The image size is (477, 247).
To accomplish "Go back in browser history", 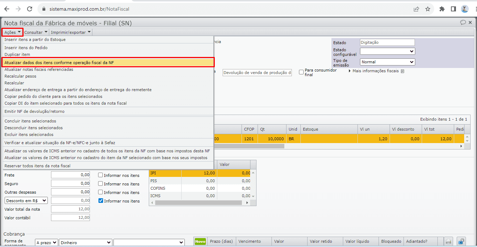I will coord(6,9).
